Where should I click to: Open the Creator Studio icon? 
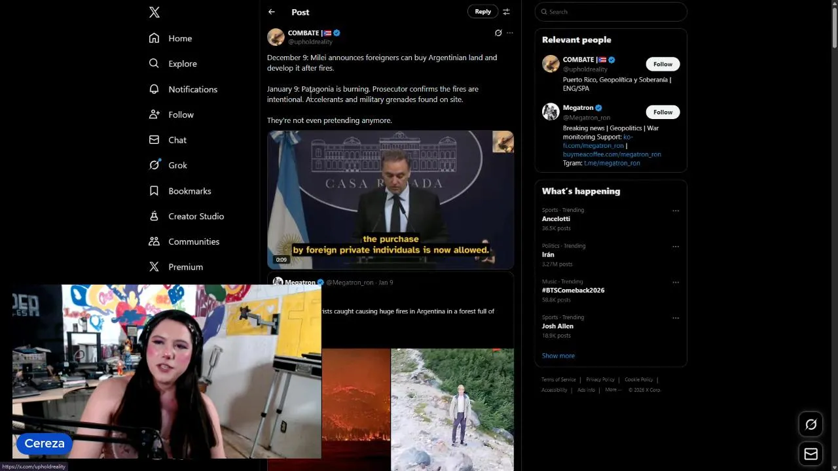pos(154,216)
